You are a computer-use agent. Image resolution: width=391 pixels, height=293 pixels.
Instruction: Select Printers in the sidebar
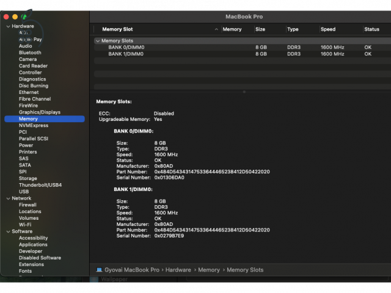(x=28, y=152)
